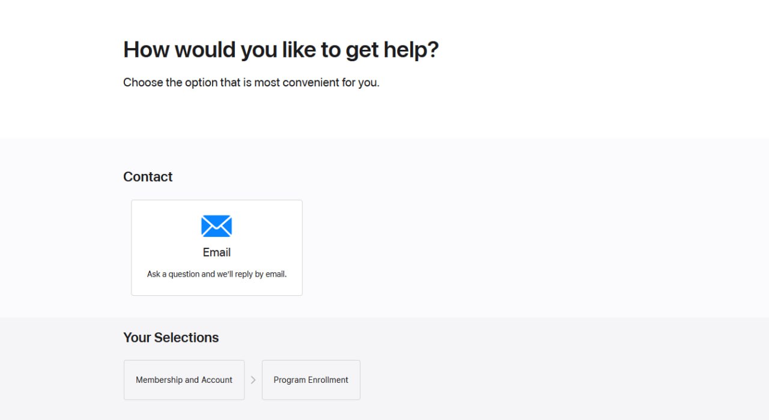Click the chevron arrow between selection breadcrumbs

coord(253,380)
